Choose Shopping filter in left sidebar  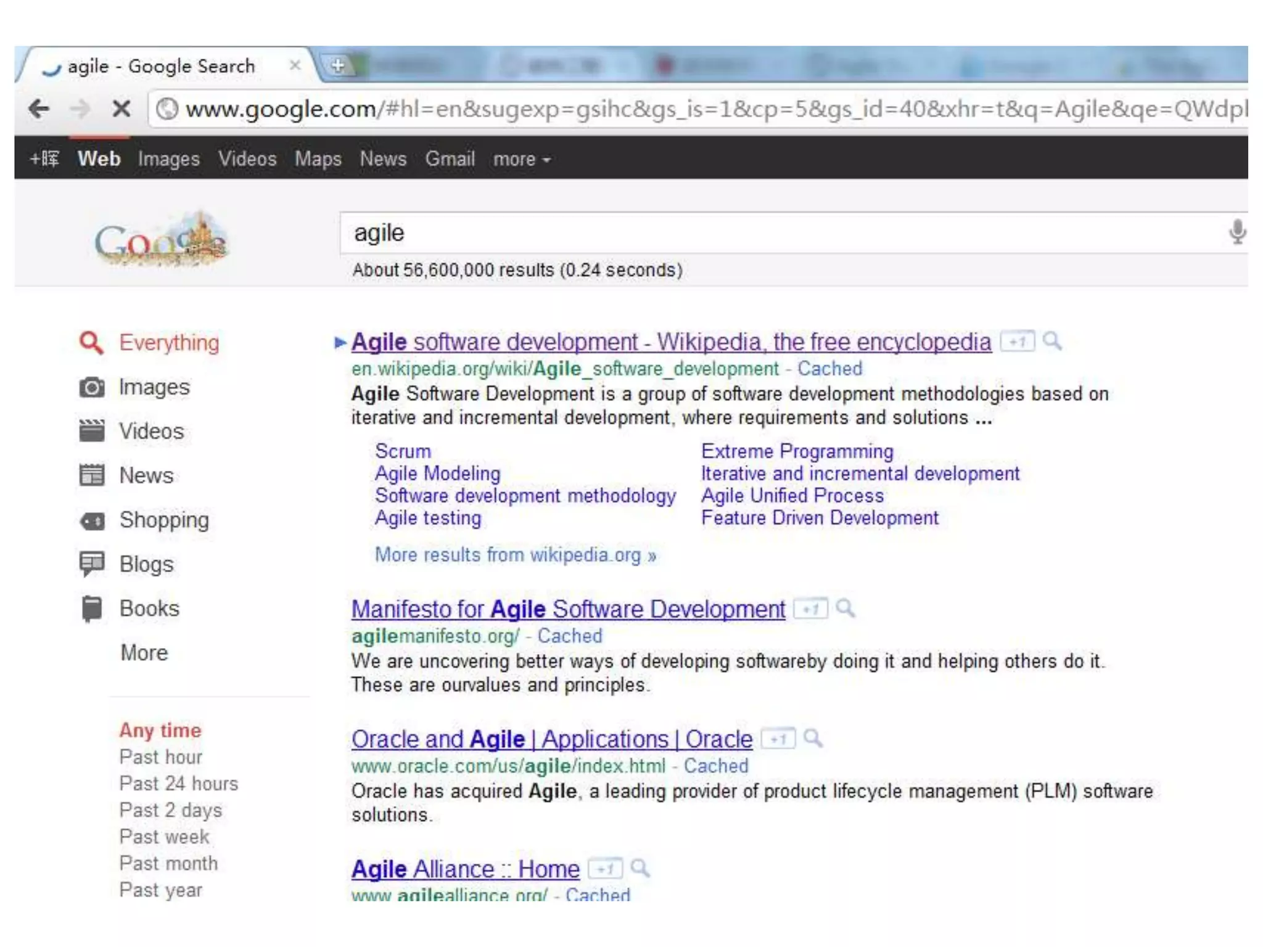click(x=164, y=520)
